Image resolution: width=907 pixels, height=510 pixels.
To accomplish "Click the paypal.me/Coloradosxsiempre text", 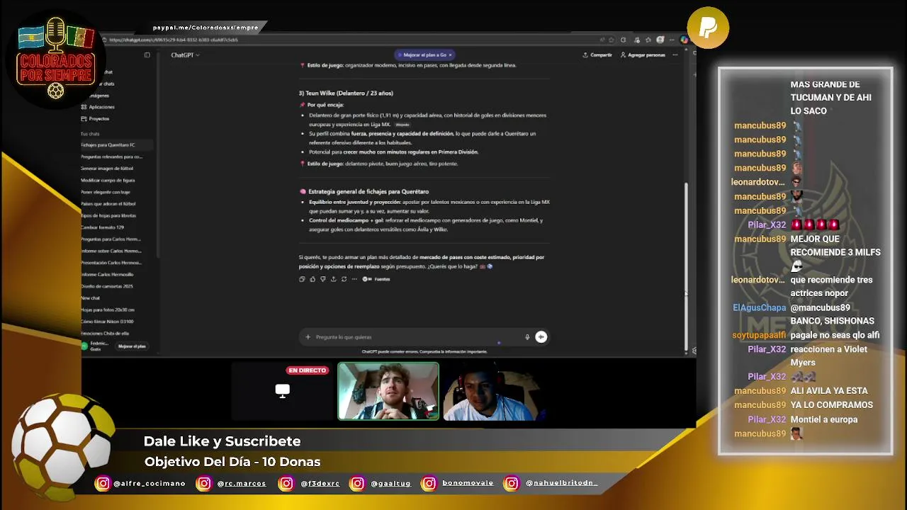I will [x=205, y=28].
